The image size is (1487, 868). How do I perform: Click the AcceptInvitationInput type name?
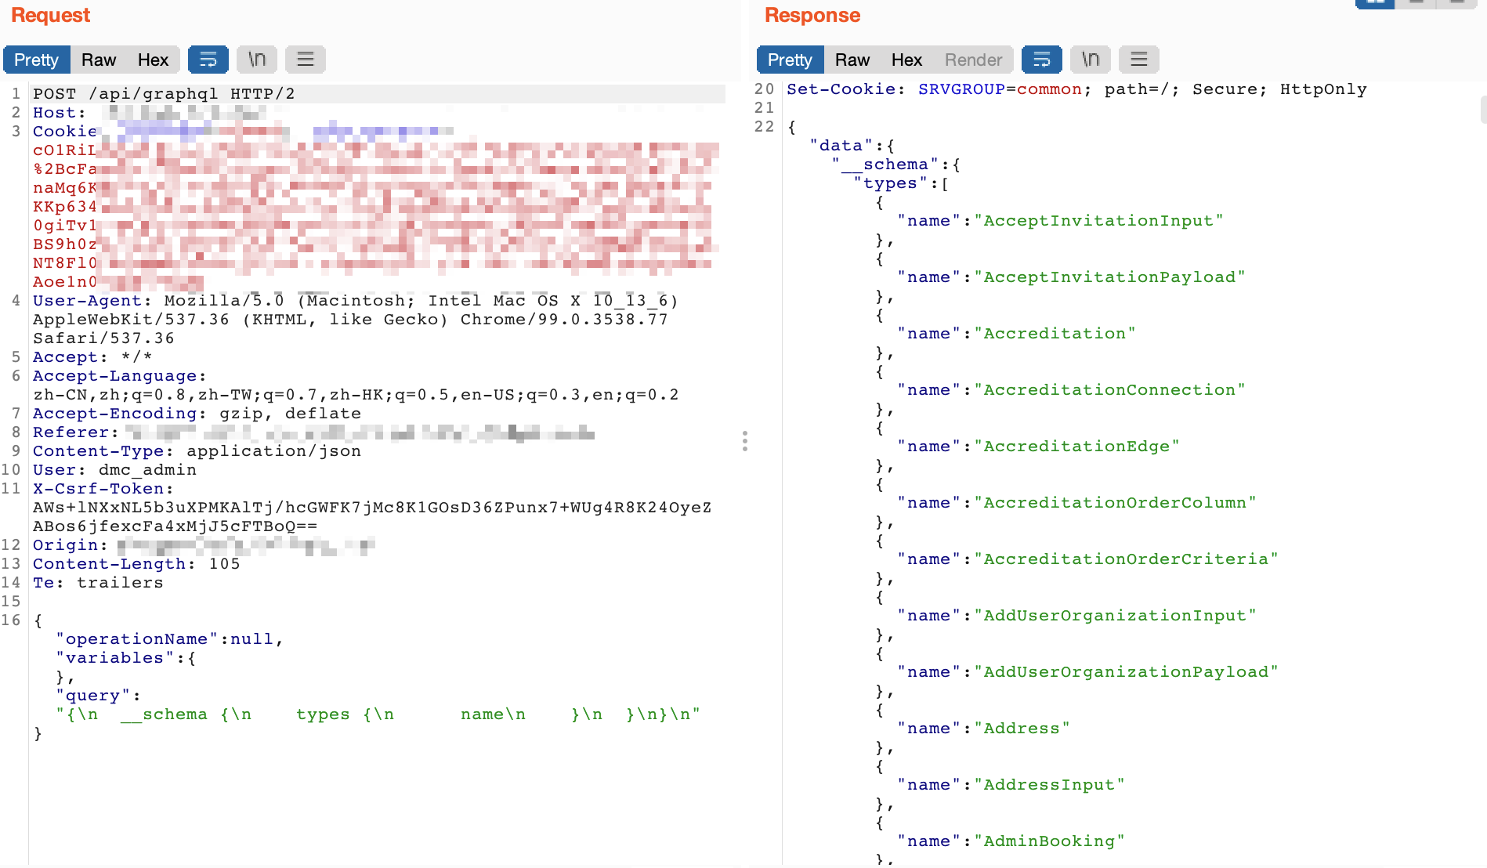coord(1098,221)
